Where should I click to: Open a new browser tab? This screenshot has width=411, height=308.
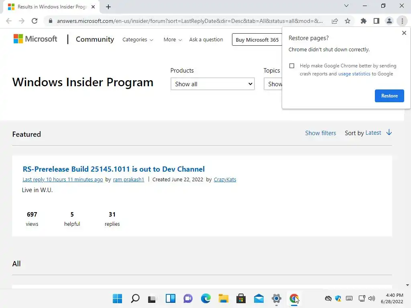tap(108, 7)
